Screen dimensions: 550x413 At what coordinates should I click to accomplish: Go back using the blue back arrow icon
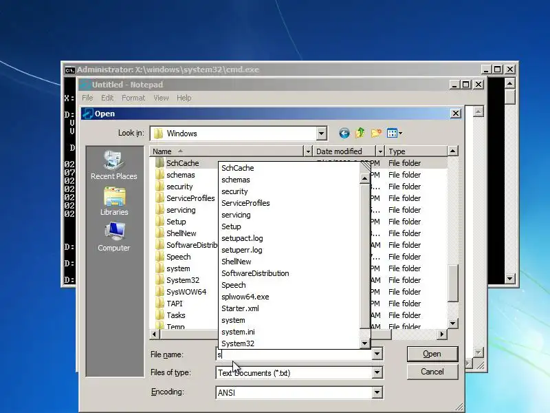point(344,133)
